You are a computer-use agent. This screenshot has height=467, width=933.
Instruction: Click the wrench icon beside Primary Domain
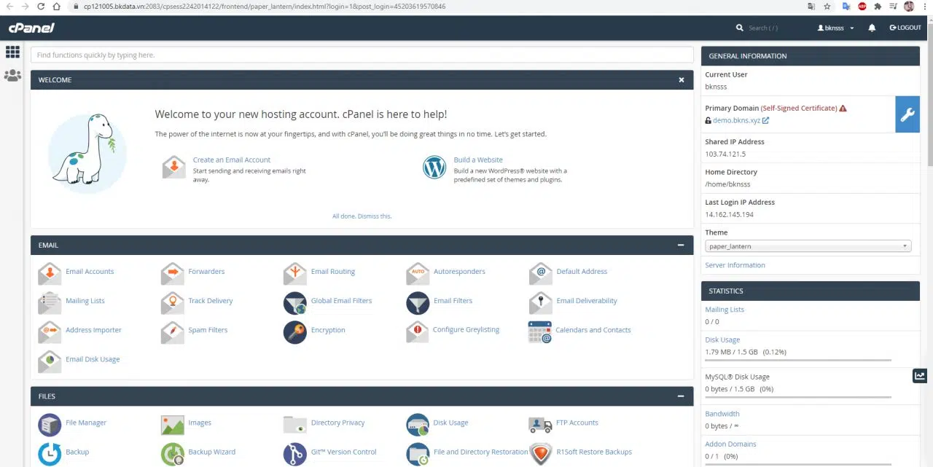click(907, 114)
